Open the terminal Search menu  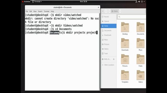(40, 11)
